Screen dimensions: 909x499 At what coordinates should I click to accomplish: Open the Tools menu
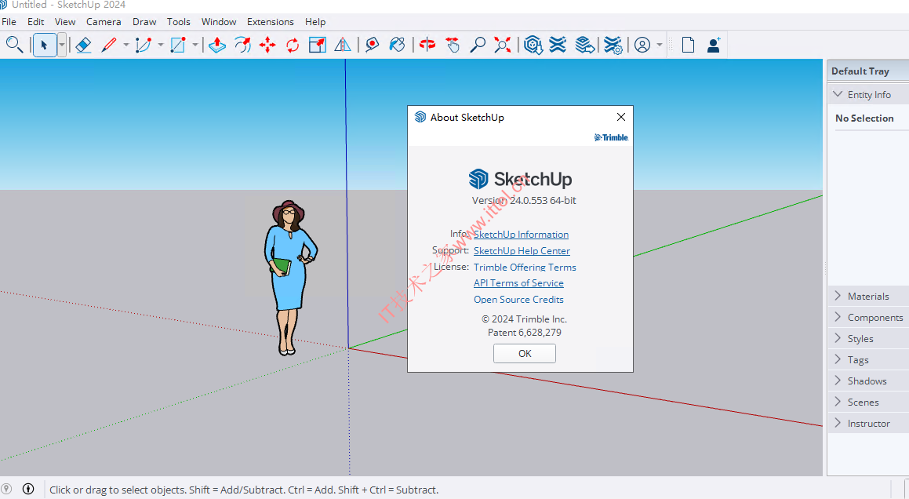179,21
